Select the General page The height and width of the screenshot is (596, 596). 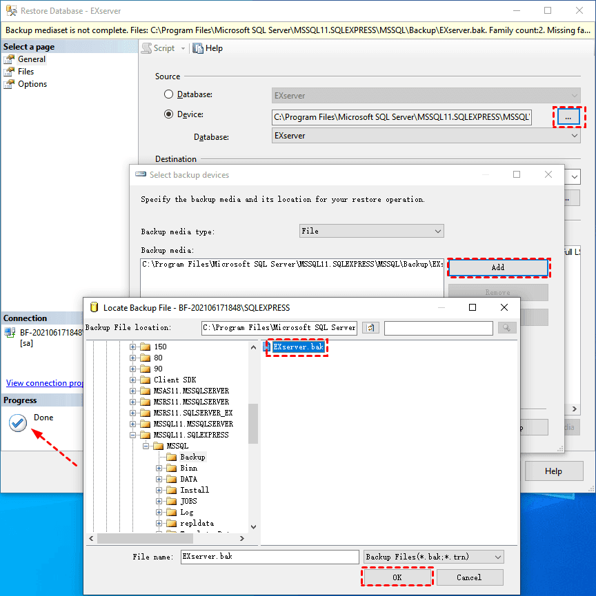coord(31,59)
